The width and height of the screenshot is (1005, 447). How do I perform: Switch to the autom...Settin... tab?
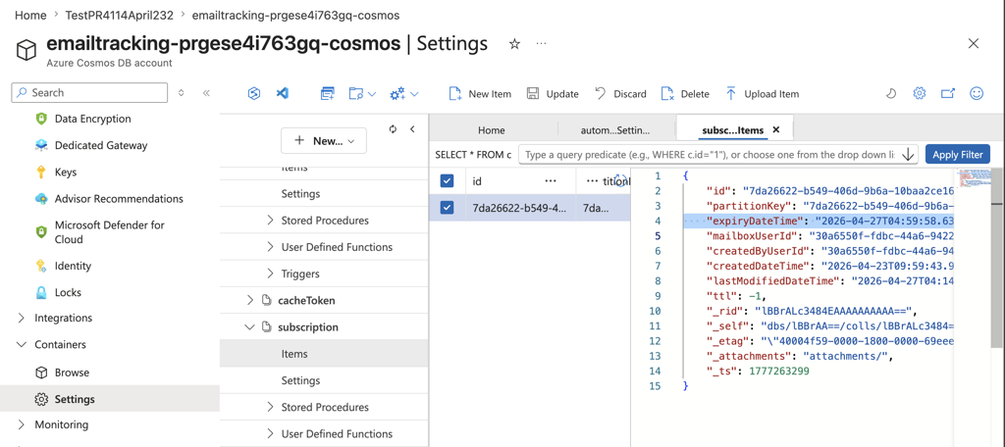click(614, 130)
